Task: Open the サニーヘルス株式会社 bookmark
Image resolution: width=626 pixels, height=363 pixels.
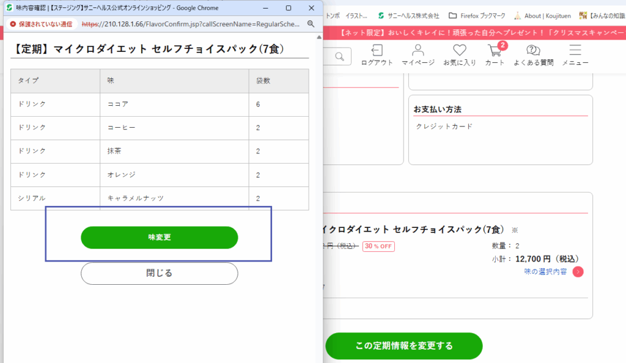Action: click(408, 15)
